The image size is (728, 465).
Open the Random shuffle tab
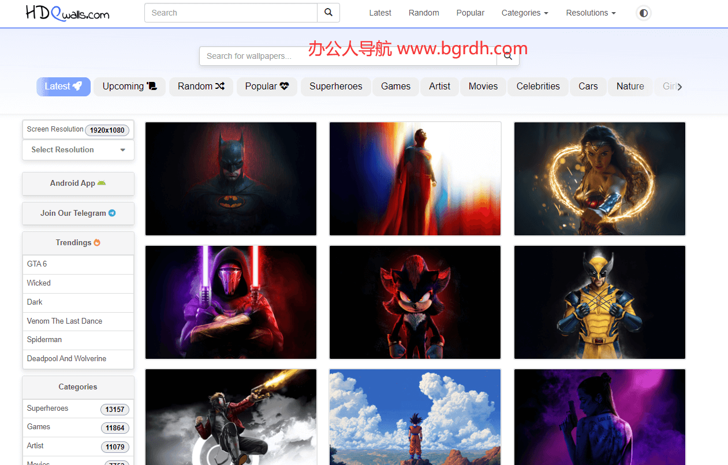(201, 87)
